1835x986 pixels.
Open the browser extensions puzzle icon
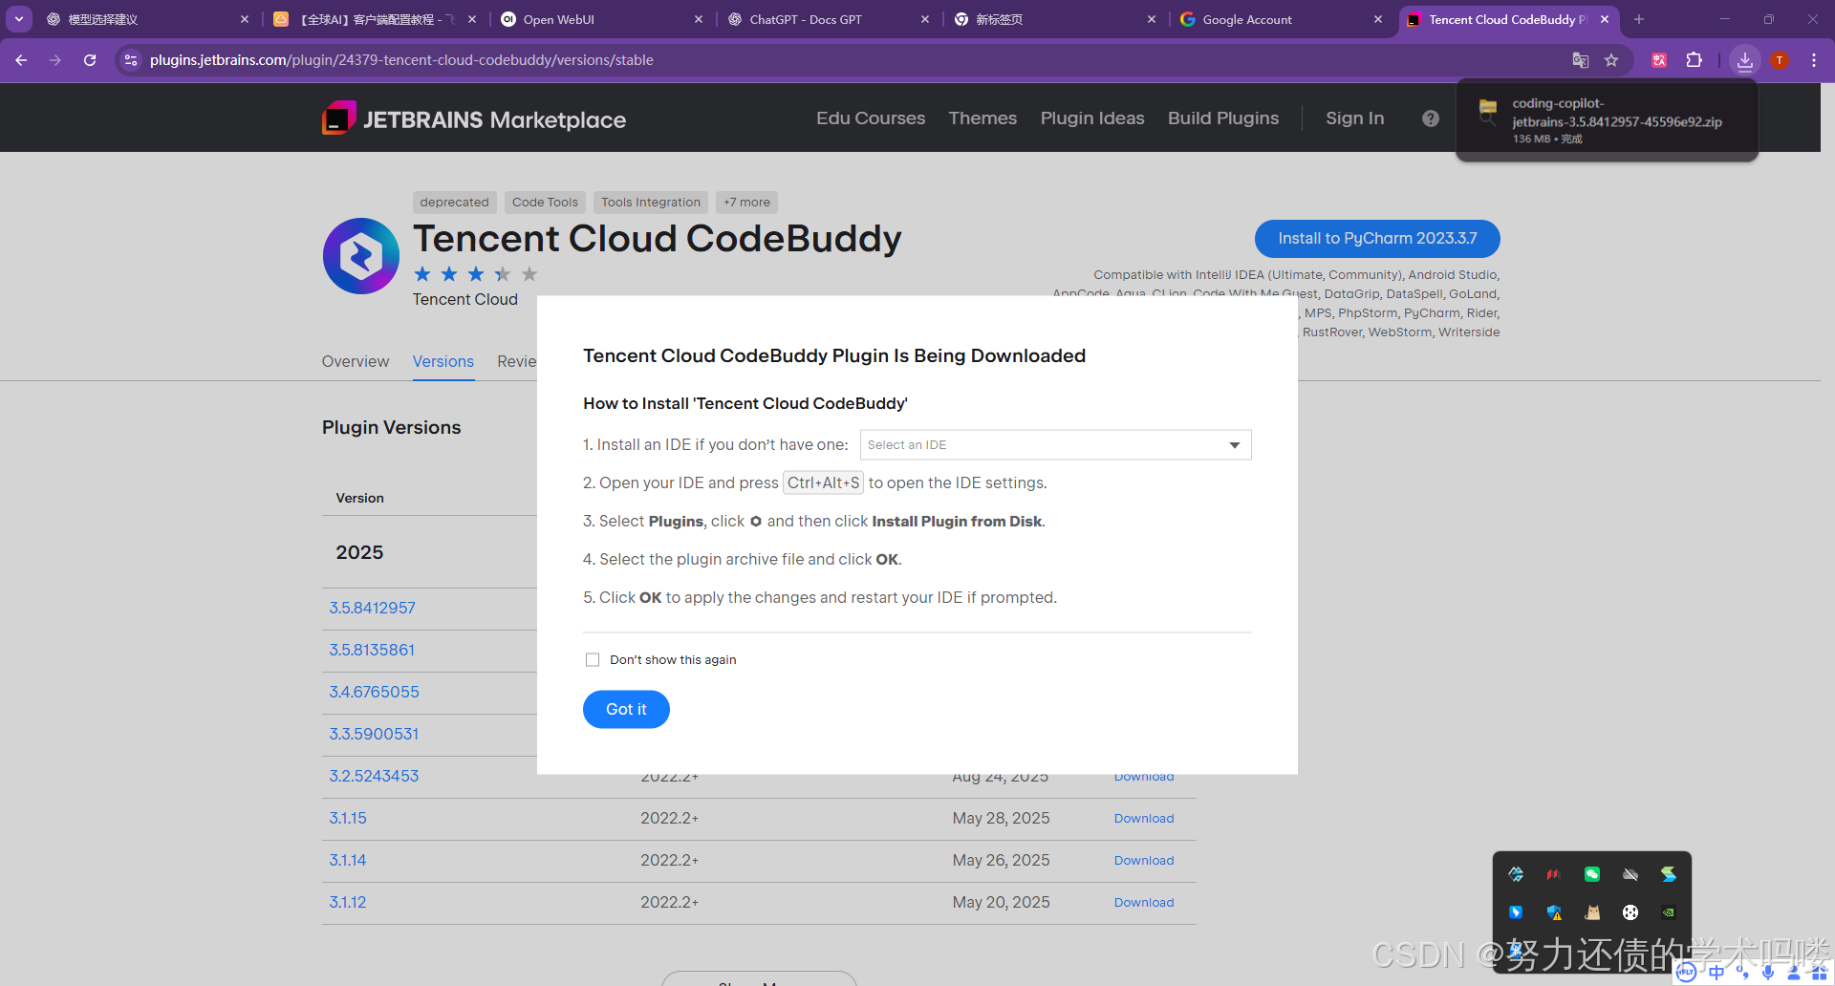[x=1694, y=60]
